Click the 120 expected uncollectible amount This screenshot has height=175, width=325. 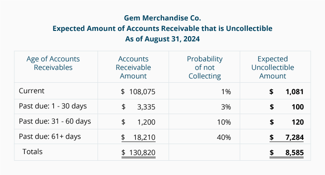tap(298, 122)
